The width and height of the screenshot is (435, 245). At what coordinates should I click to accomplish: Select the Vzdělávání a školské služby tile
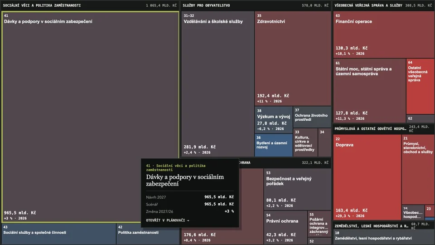point(217,84)
